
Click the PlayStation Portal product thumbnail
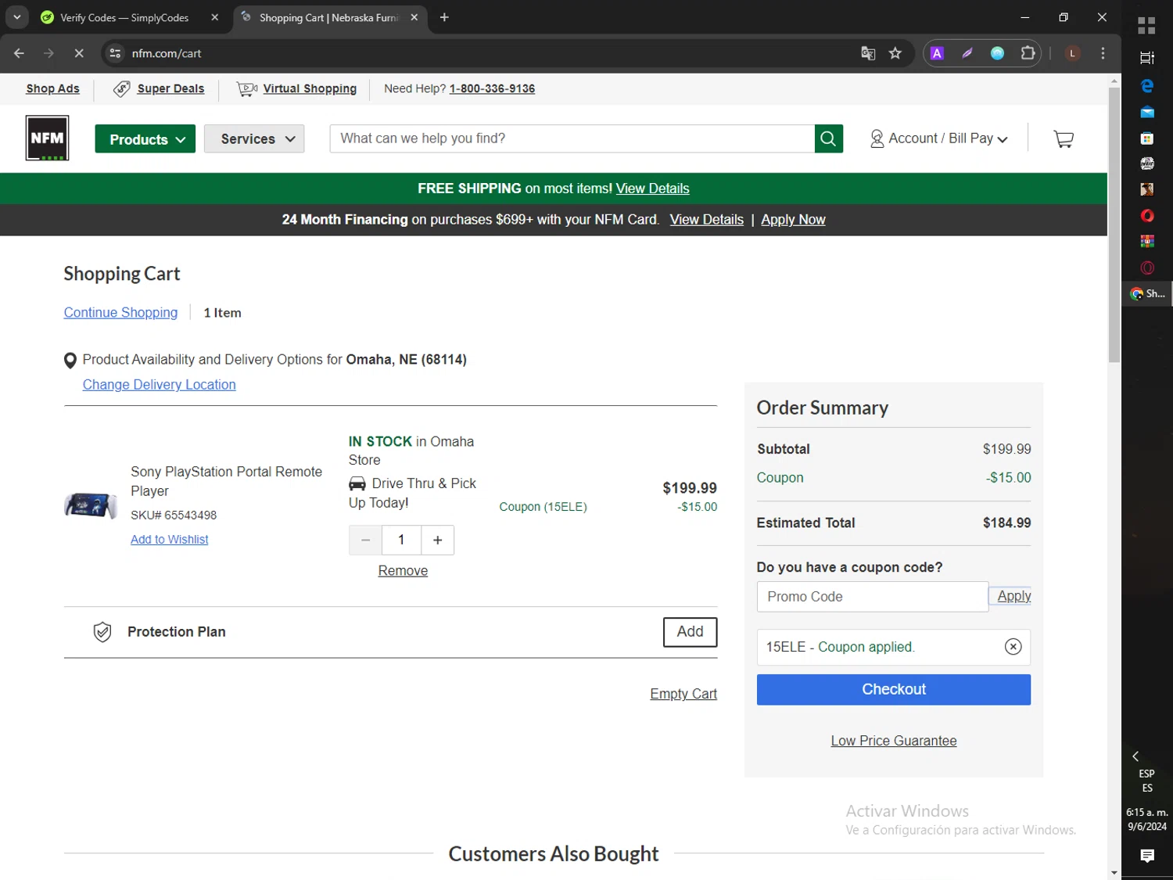[x=91, y=505]
